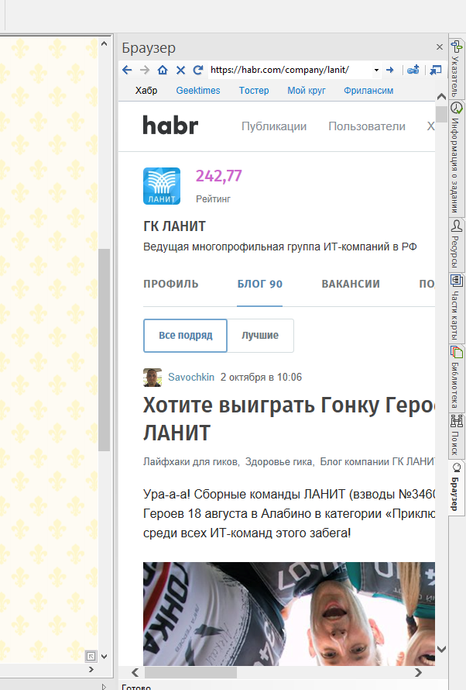Open the Geektimes link
466x690 pixels.
198,91
